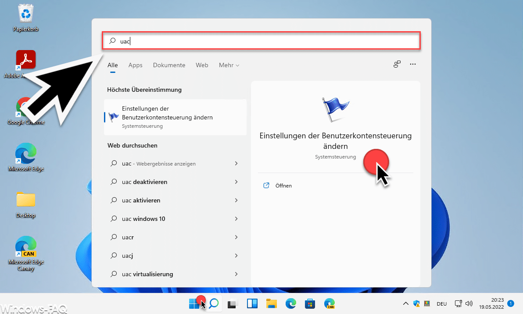
Task: Select the "uacr" web suggestion
Action: tap(176, 237)
